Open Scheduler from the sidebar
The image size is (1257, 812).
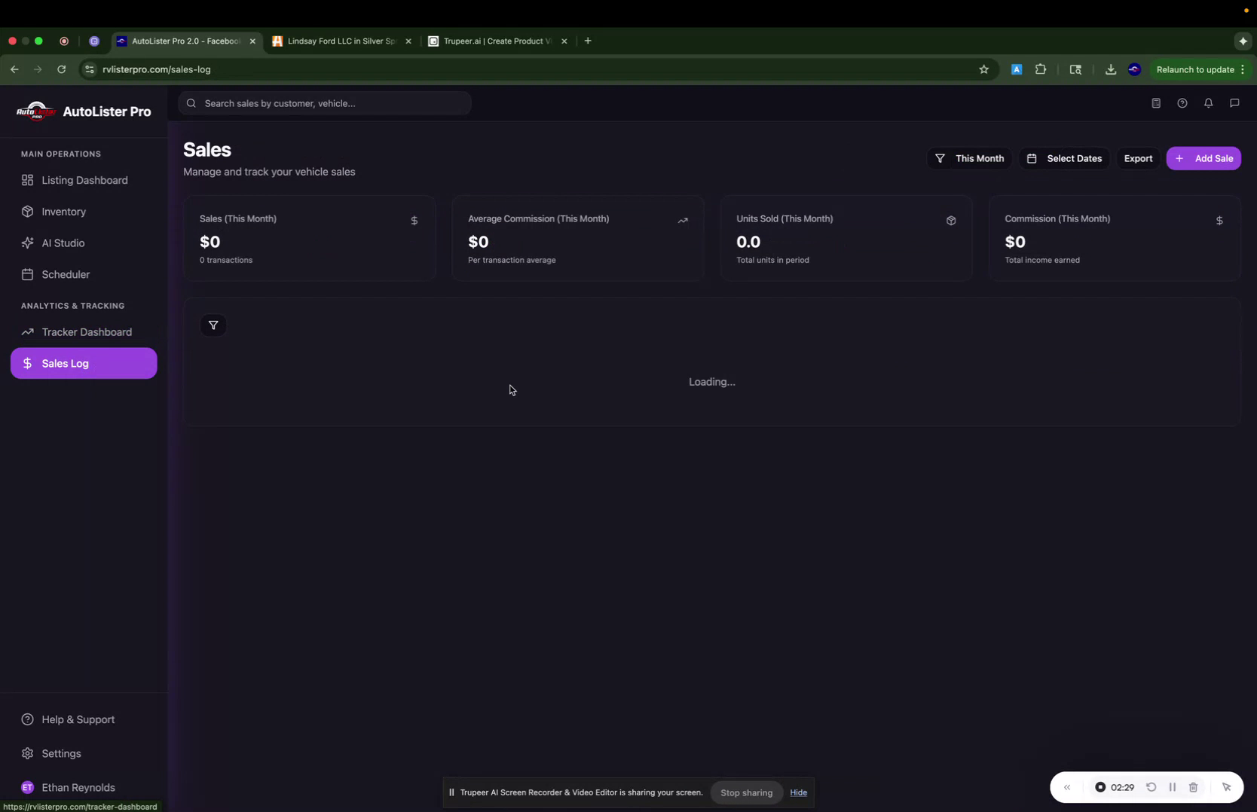click(x=65, y=274)
